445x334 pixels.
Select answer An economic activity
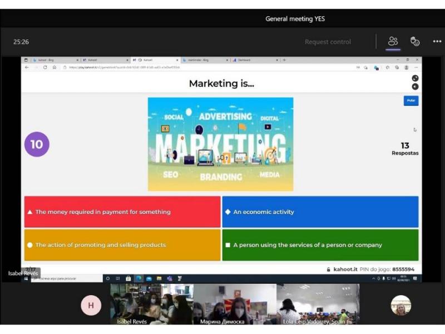320,212
